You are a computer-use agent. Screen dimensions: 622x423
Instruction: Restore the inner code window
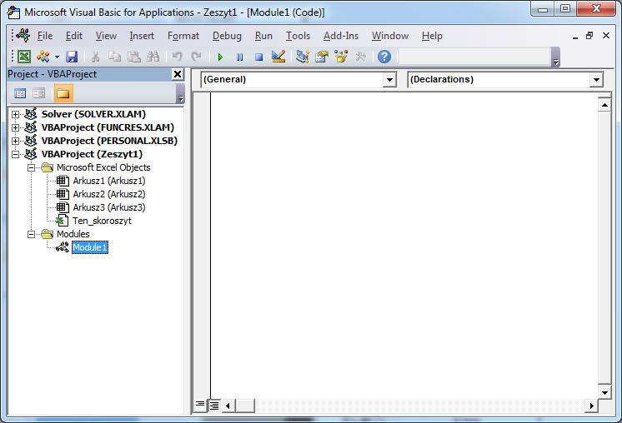pos(589,36)
